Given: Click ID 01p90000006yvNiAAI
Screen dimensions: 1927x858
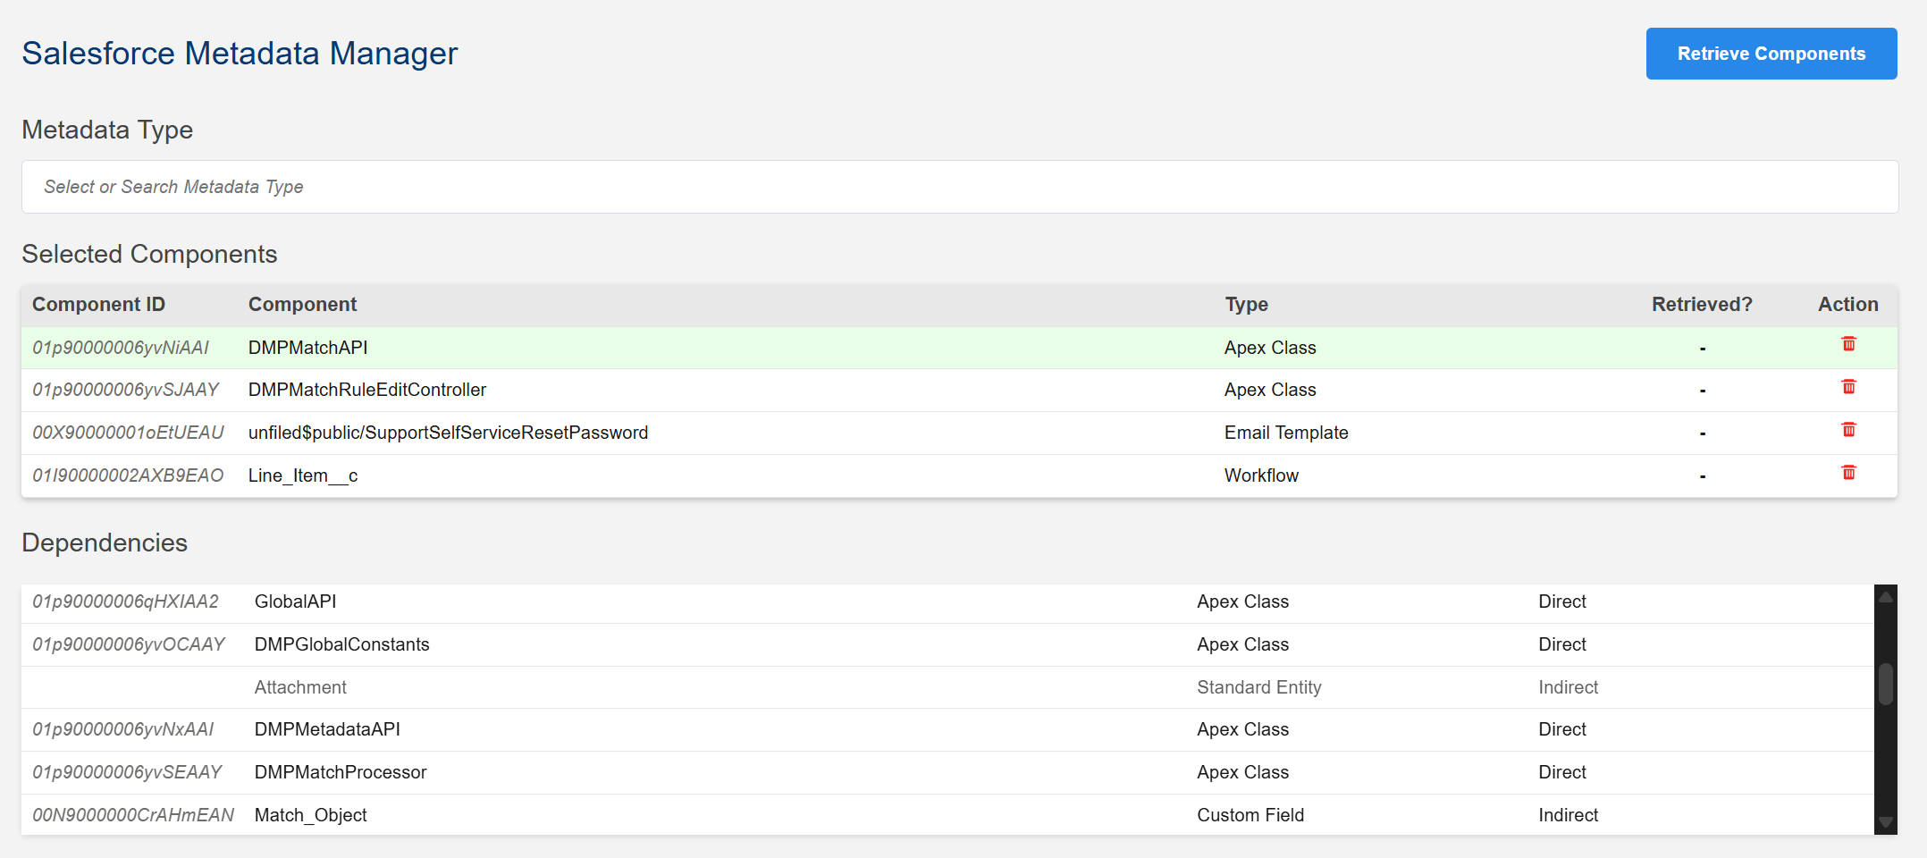Looking at the screenshot, I should point(121,348).
